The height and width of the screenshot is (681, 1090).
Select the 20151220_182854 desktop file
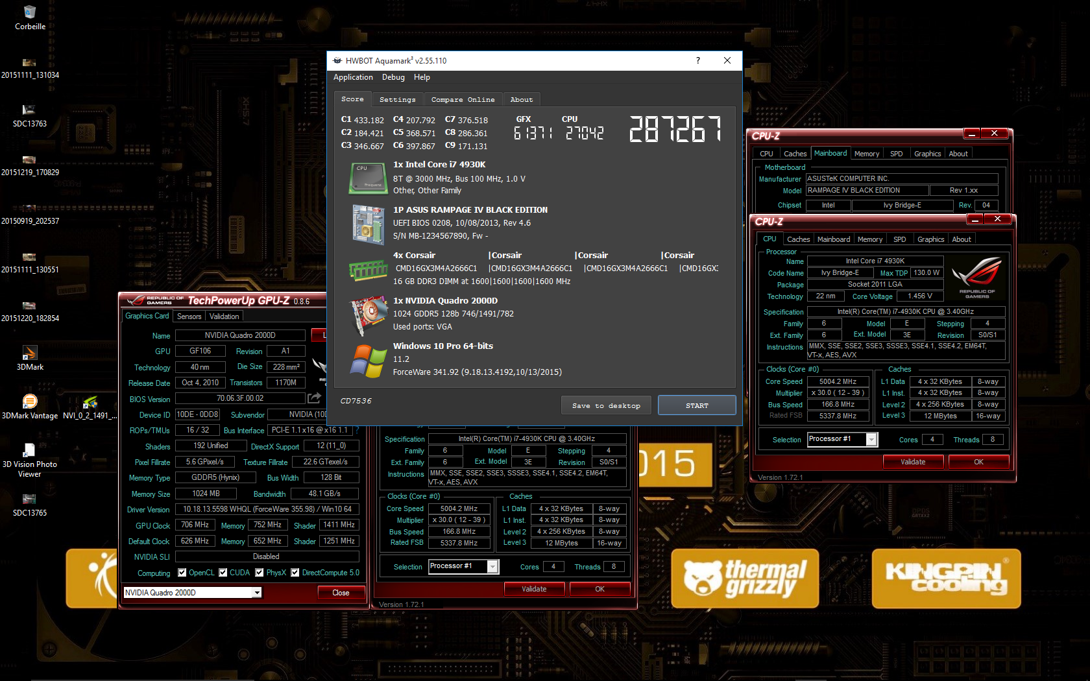coord(29,305)
